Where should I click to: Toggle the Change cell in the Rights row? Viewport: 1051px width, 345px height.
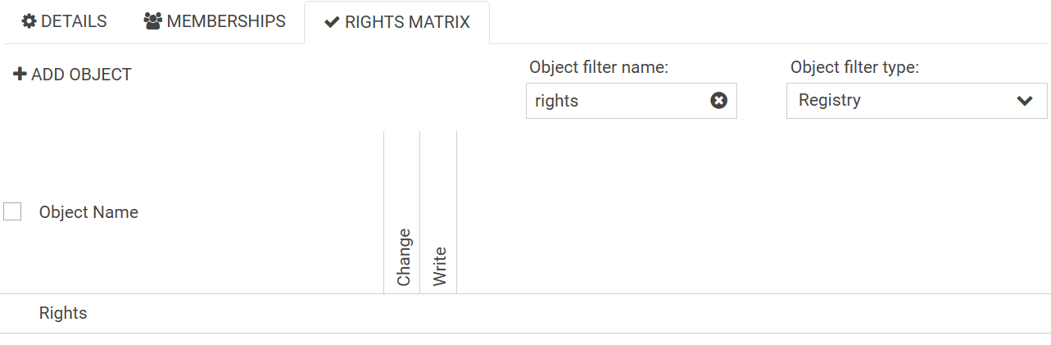pyautogui.click(x=402, y=314)
